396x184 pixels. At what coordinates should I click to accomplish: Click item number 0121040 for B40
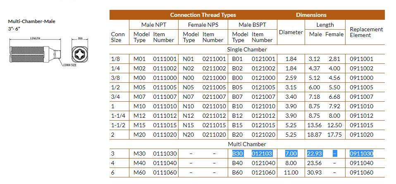tap(263, 163)
